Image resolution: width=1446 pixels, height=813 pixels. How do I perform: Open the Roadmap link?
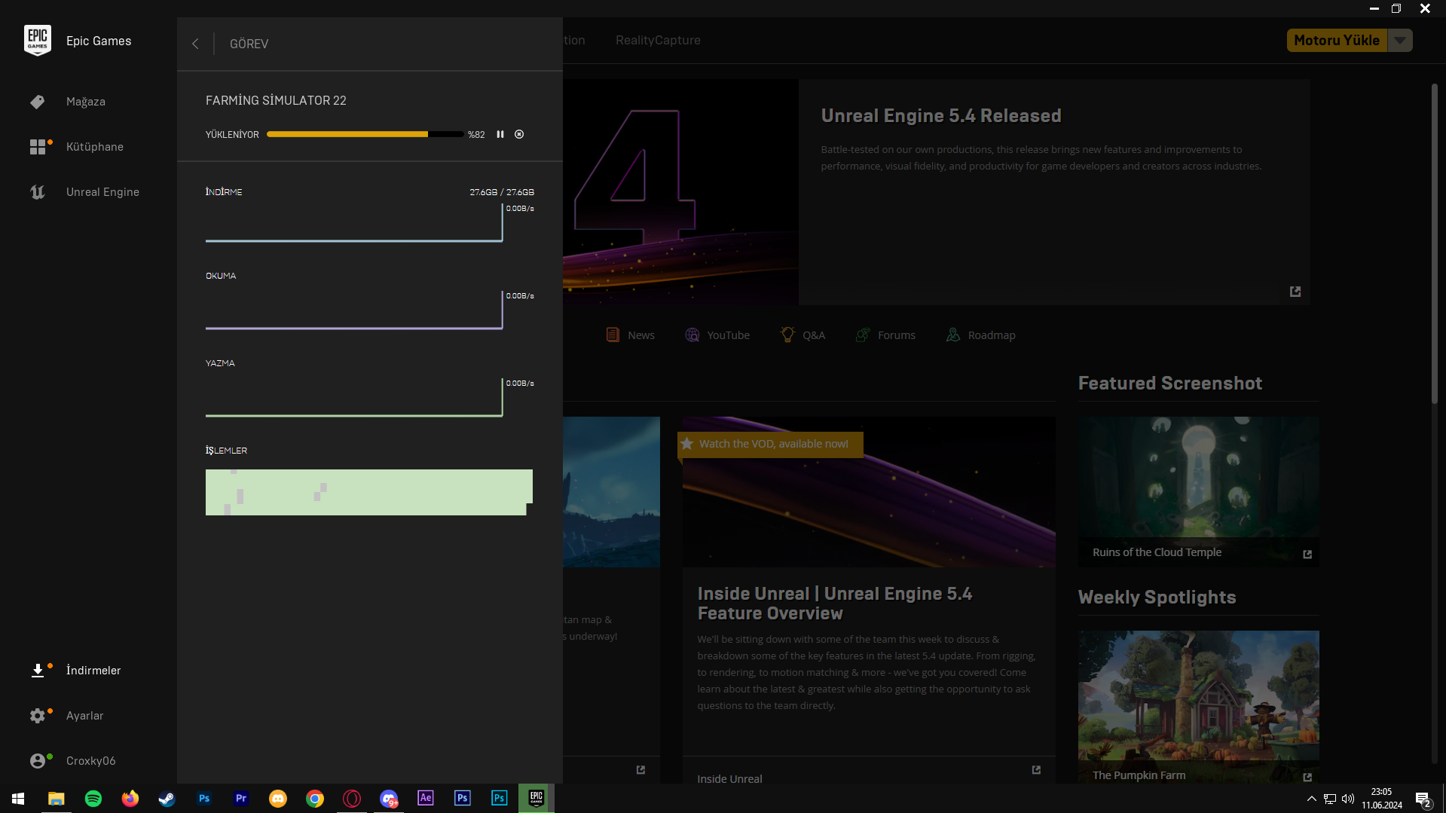[x=980, y=335]
